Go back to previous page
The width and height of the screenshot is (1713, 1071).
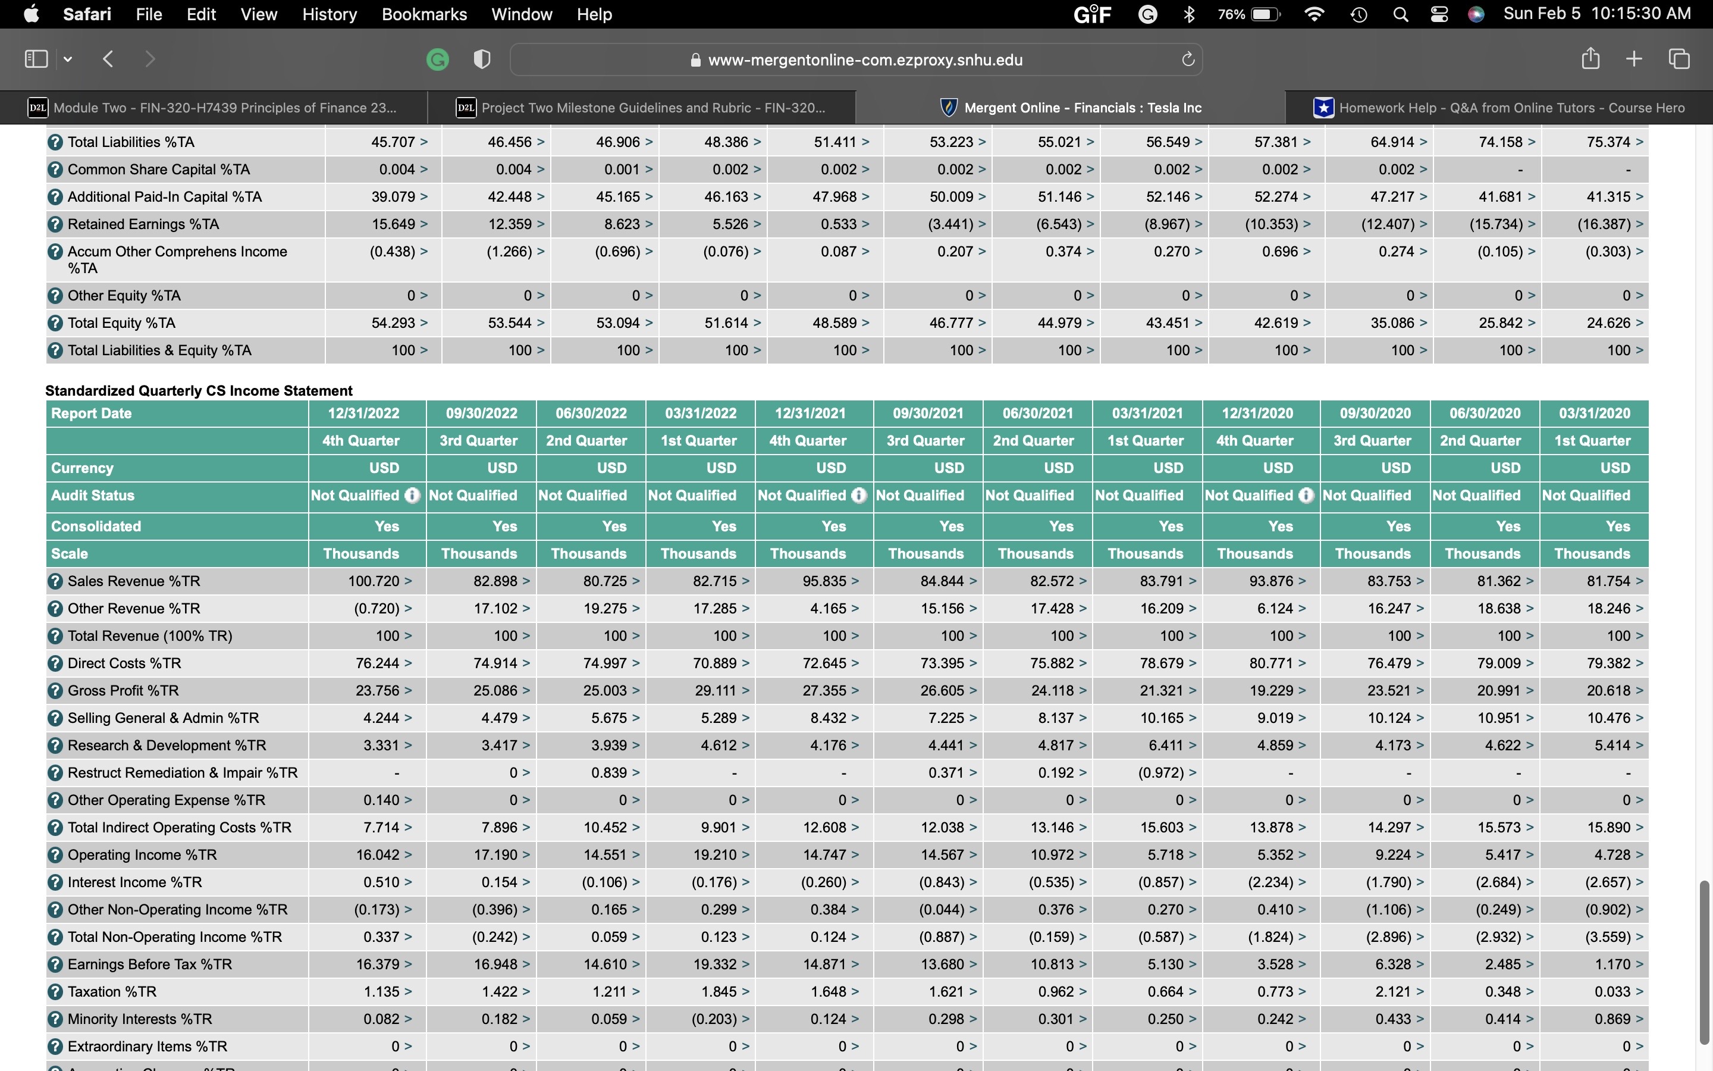(108, 59)
